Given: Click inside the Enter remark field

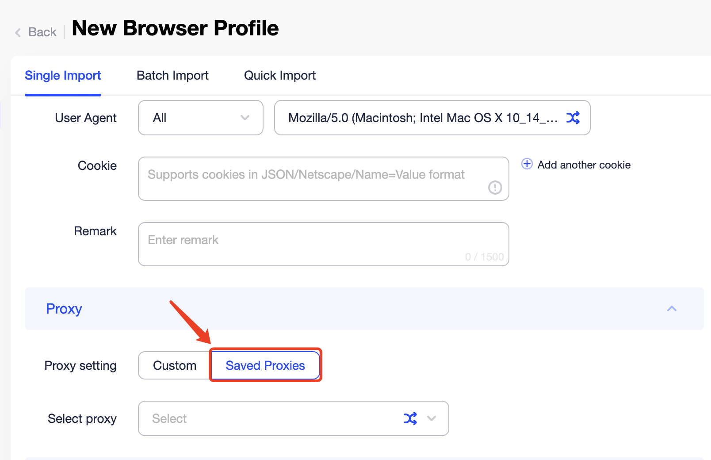Looking at the screenshot, I should [x=323, y=244].
